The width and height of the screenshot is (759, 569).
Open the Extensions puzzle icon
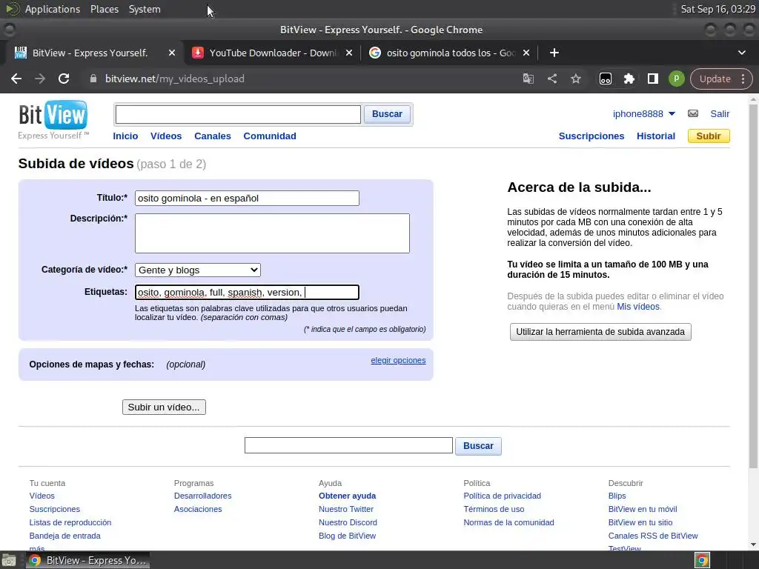coord(629,79)
